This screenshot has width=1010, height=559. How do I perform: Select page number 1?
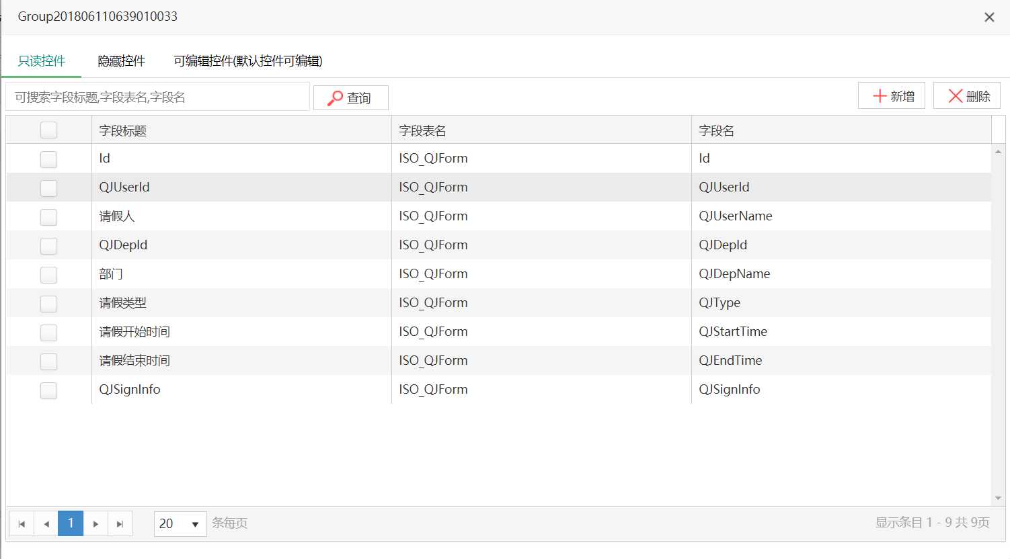click(x=71, y=523)
